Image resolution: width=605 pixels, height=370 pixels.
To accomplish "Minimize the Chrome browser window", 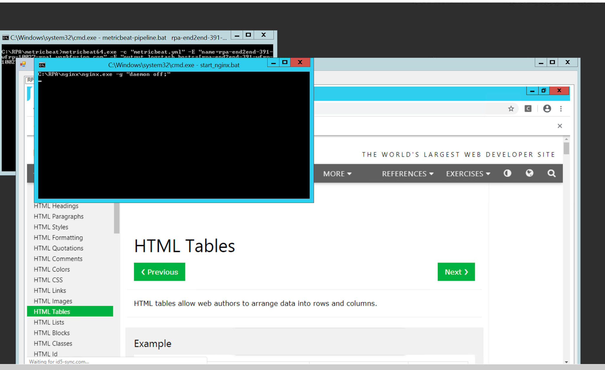I will [532, 91].
